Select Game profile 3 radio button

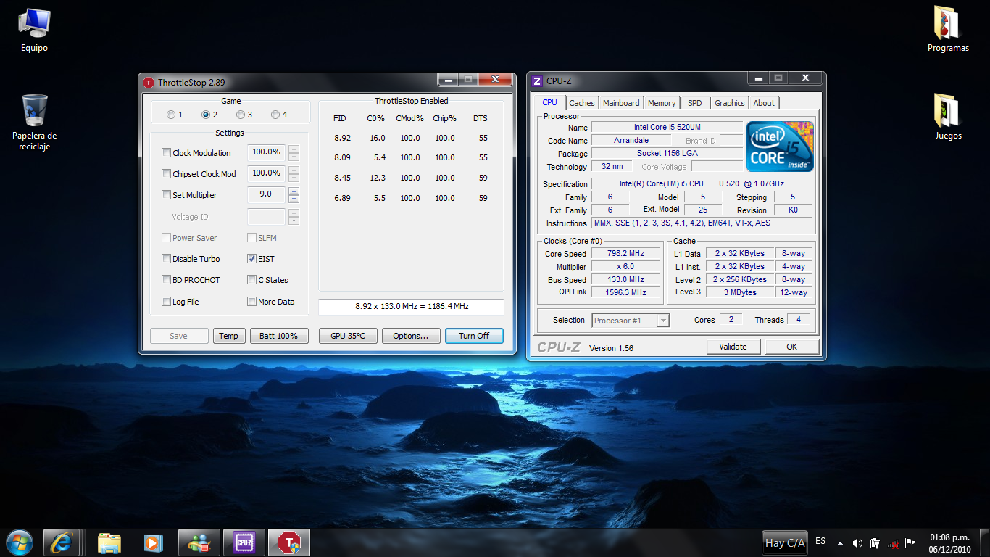(x=240, y=115)
